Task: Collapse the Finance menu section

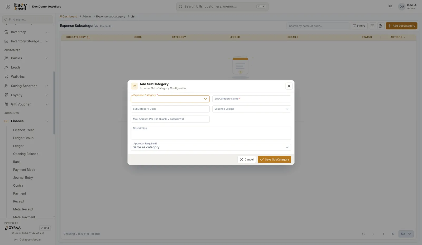Action: coord(27,121)
